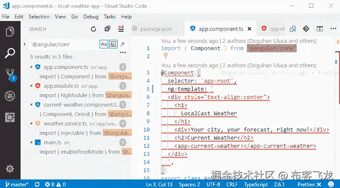The image size is (340, 188).
Task: Clear the search results
Action: coord(121,29)
